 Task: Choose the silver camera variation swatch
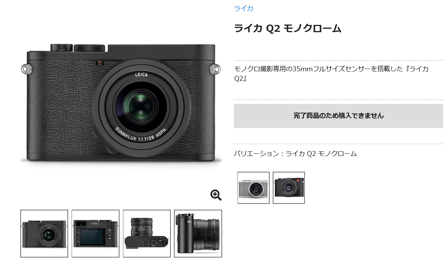click(254, 188)
